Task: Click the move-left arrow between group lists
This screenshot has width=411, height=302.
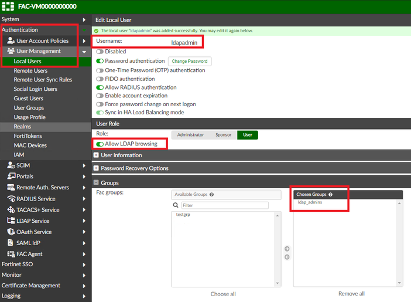Action: click(287, 257)
